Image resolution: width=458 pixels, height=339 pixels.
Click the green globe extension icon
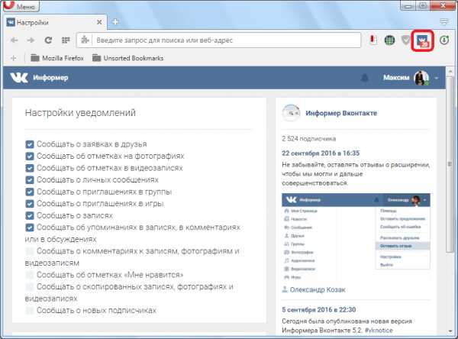click(389, 40)
